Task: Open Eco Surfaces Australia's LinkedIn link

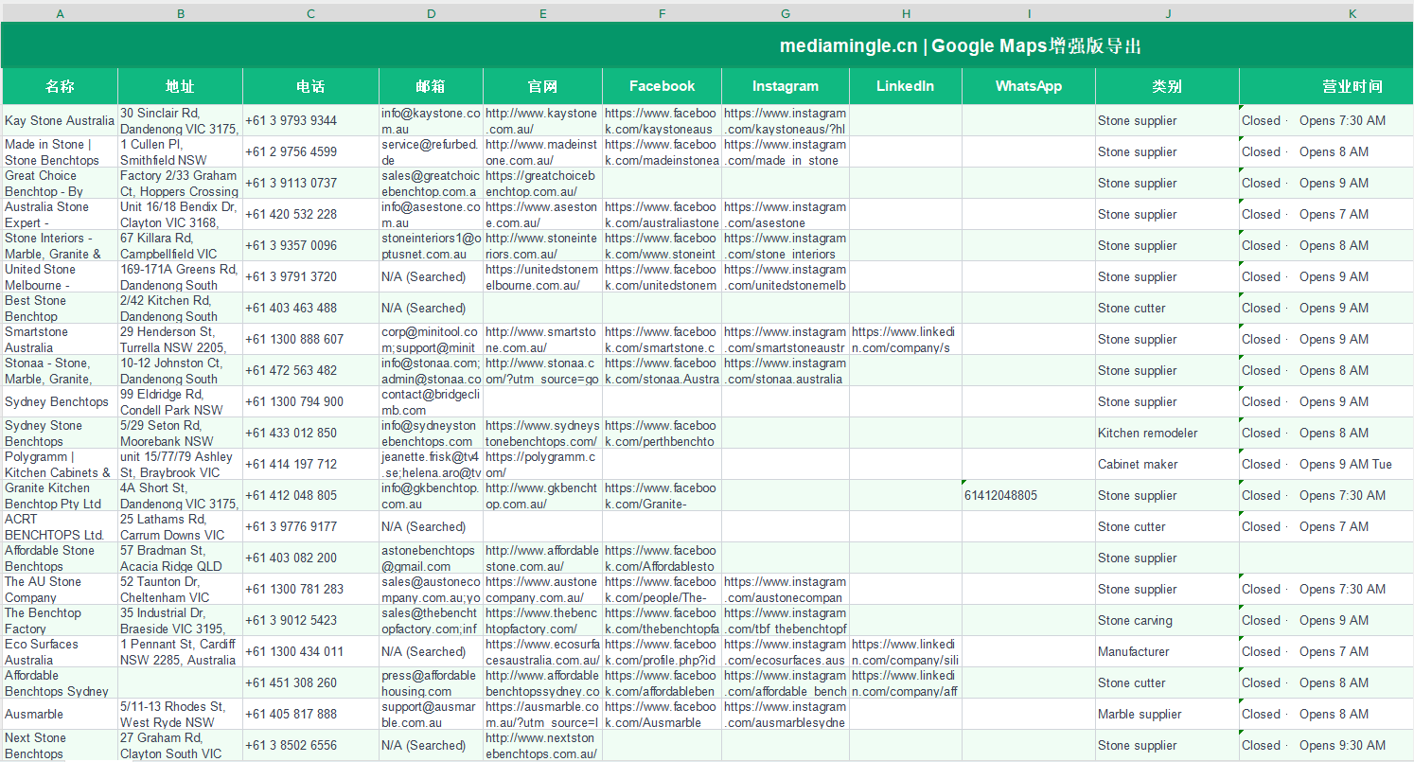Action: [906, 651]
